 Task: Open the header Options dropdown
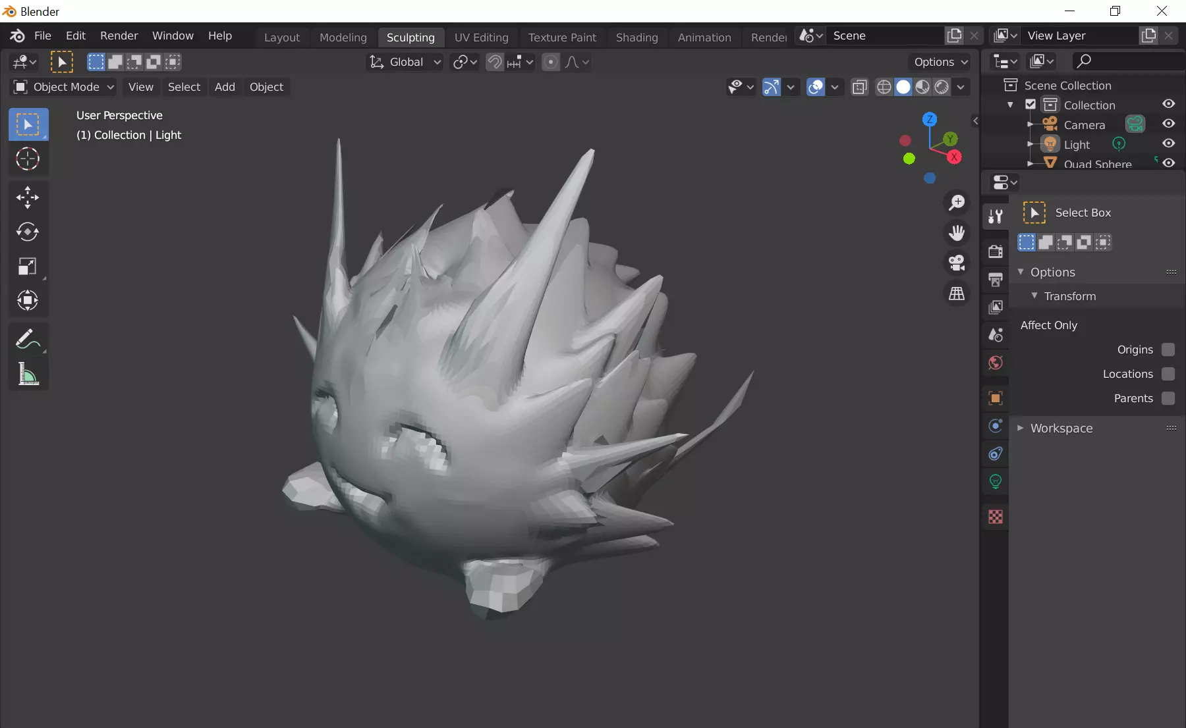pos(939,62)
